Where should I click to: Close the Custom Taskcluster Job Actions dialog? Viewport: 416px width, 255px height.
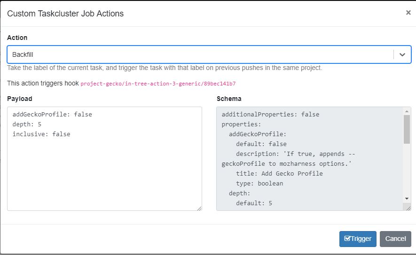coord(408,13)
